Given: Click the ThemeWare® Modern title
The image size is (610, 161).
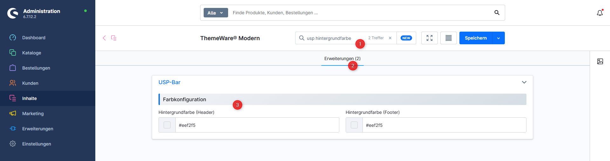Looking at the screenshot, I should pos(230,38).
